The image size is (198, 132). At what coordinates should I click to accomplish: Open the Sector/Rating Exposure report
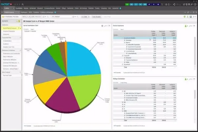coord(10,28)
